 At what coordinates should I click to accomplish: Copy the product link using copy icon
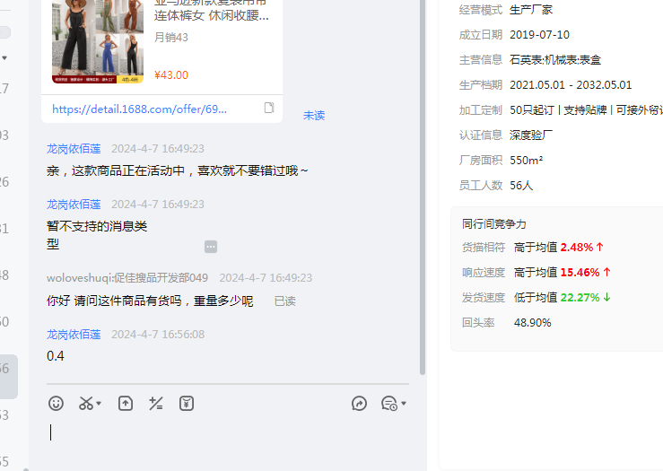(x=269, y=108)
